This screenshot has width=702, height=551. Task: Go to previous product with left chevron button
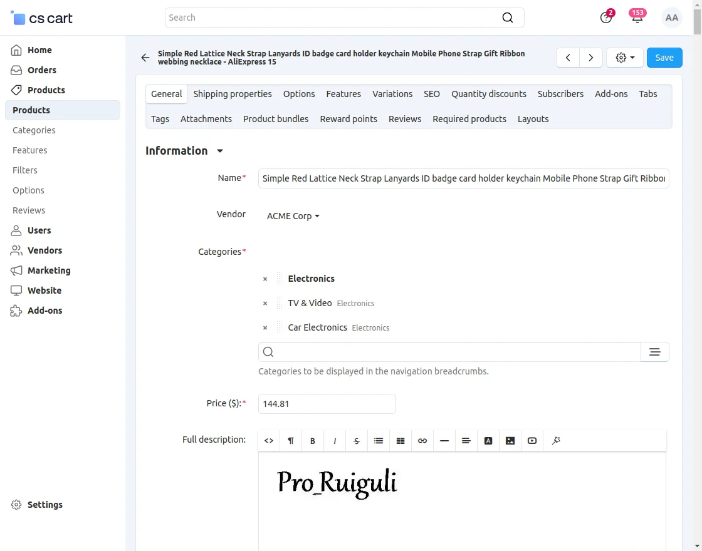(x=568, y=58)
